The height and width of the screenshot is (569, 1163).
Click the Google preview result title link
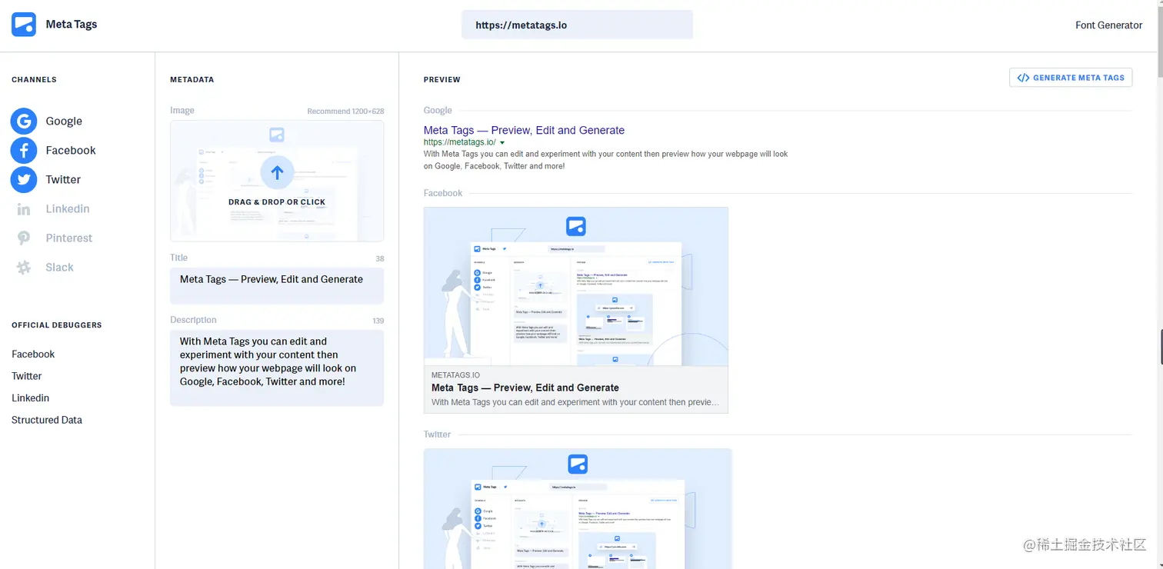click(x=524, y=131)
